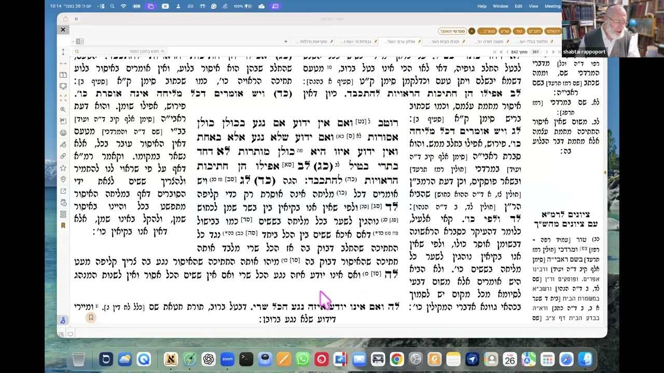Viewport: 664px width, 373px height.
Task: Add a new book tab with plus
Action: click(285, 41)
